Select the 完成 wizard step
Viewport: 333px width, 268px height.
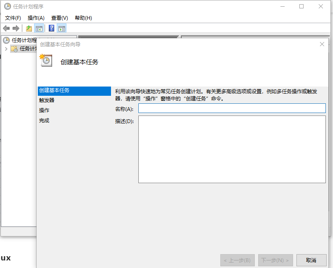click(44, 121)
